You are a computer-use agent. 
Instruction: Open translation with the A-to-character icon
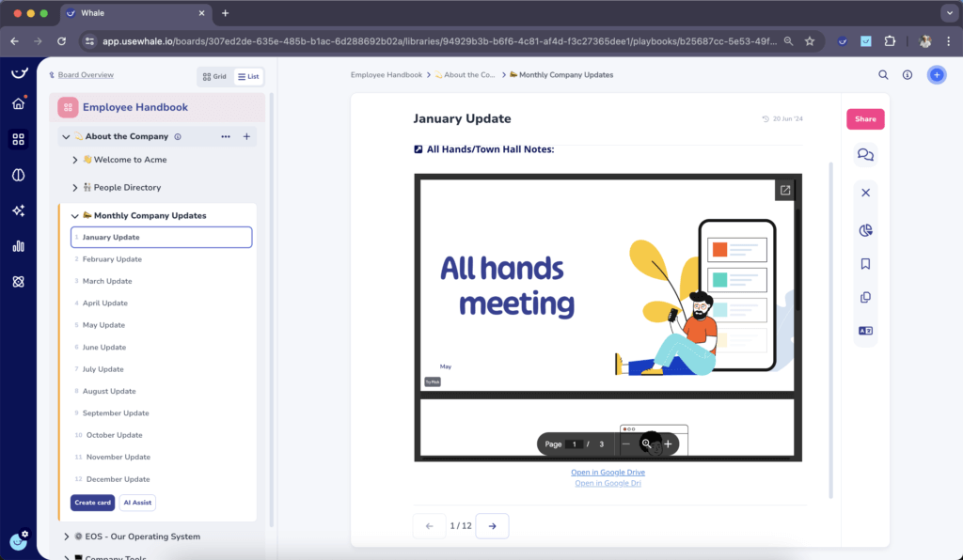point(865,331)
